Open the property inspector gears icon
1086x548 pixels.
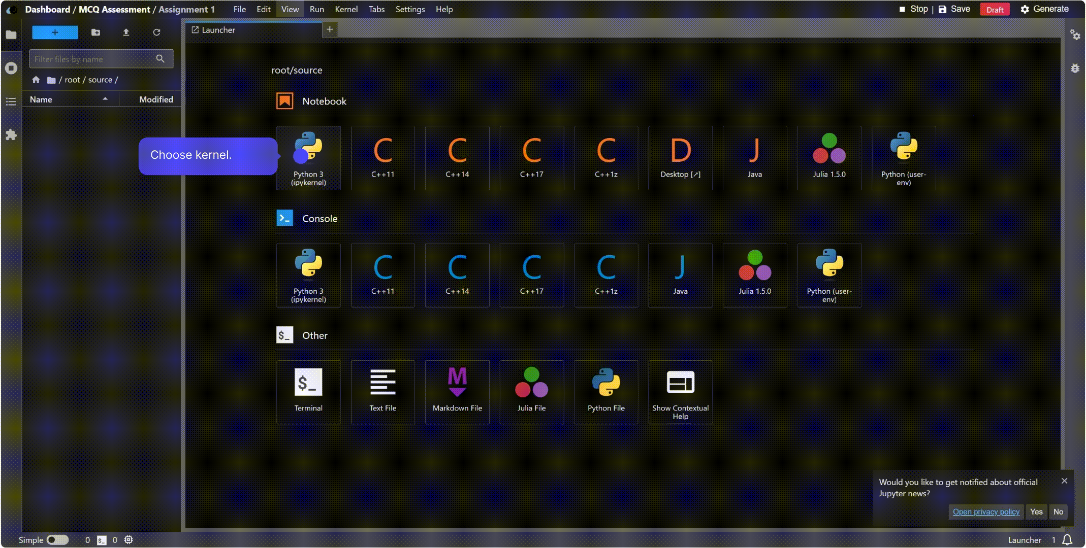pos(1075,35)
